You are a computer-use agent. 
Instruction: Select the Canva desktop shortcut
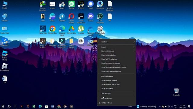pos(52,17)
